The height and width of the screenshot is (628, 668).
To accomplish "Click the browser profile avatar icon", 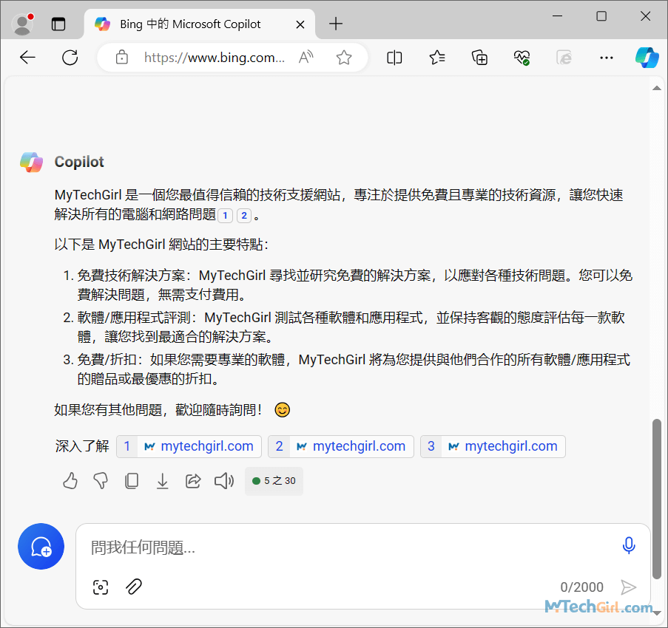I will [x=23, y=24].
